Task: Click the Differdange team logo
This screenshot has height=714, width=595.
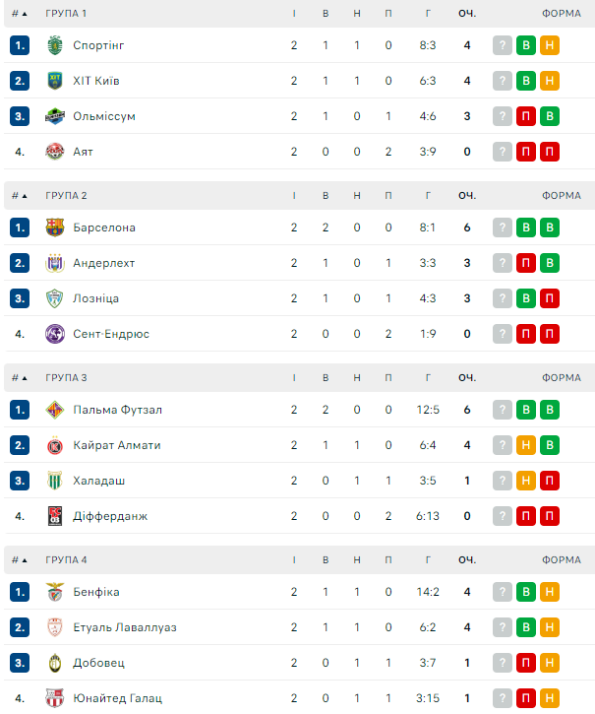Action: pyautogui.click(x=55, y=516)
